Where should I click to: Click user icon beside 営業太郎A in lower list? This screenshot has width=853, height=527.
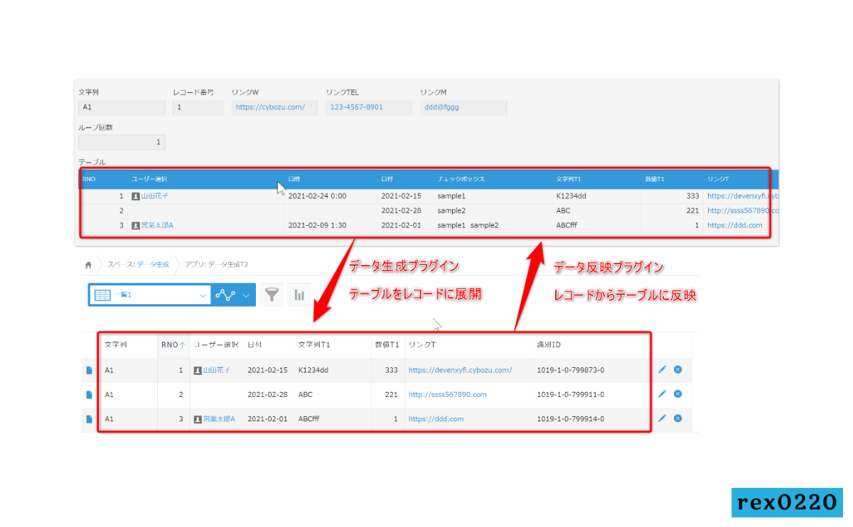point(198,419)
